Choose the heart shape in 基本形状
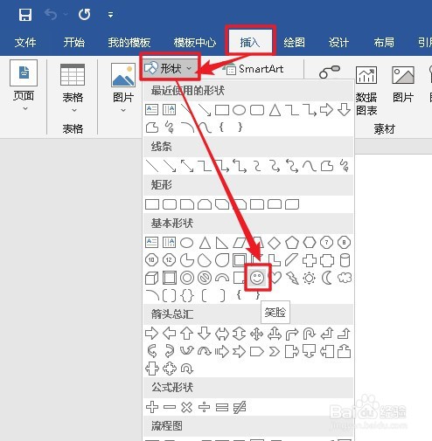This screenshot has width=432, height=441. coord(275,278)
